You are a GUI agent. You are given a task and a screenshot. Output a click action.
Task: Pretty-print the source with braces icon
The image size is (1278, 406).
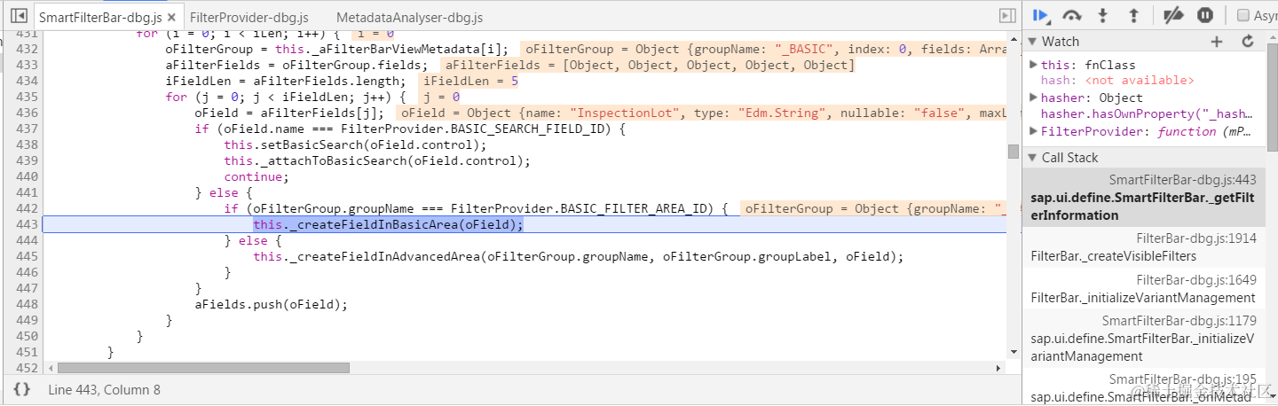tap(22, 389)
